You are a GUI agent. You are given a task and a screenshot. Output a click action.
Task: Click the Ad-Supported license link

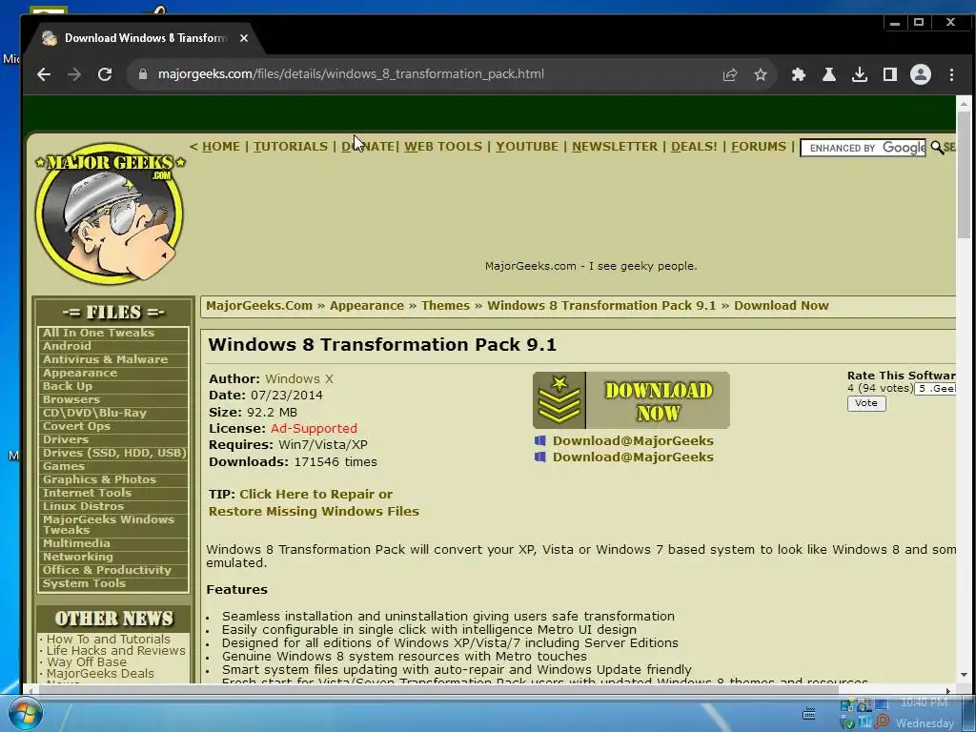[x=314, y=428]
